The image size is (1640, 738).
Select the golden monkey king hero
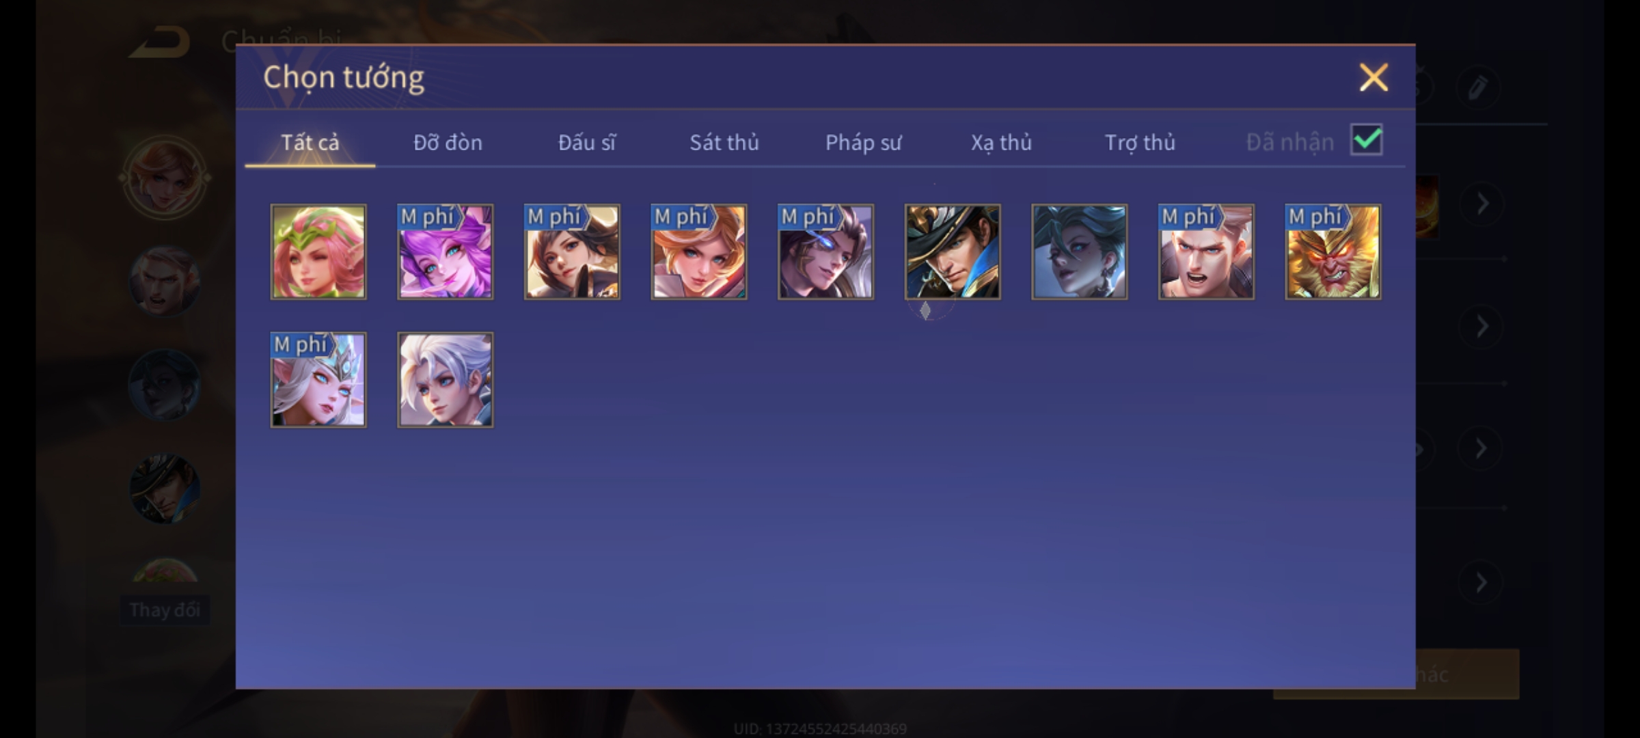pos(1332,252)
